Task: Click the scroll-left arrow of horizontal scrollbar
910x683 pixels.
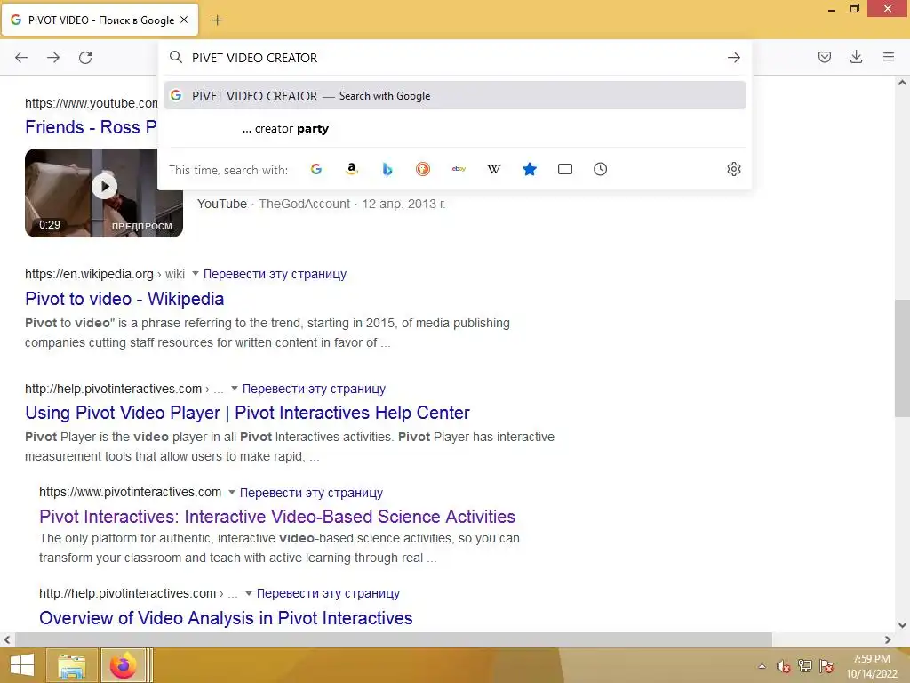Action: tap(7, 639)
